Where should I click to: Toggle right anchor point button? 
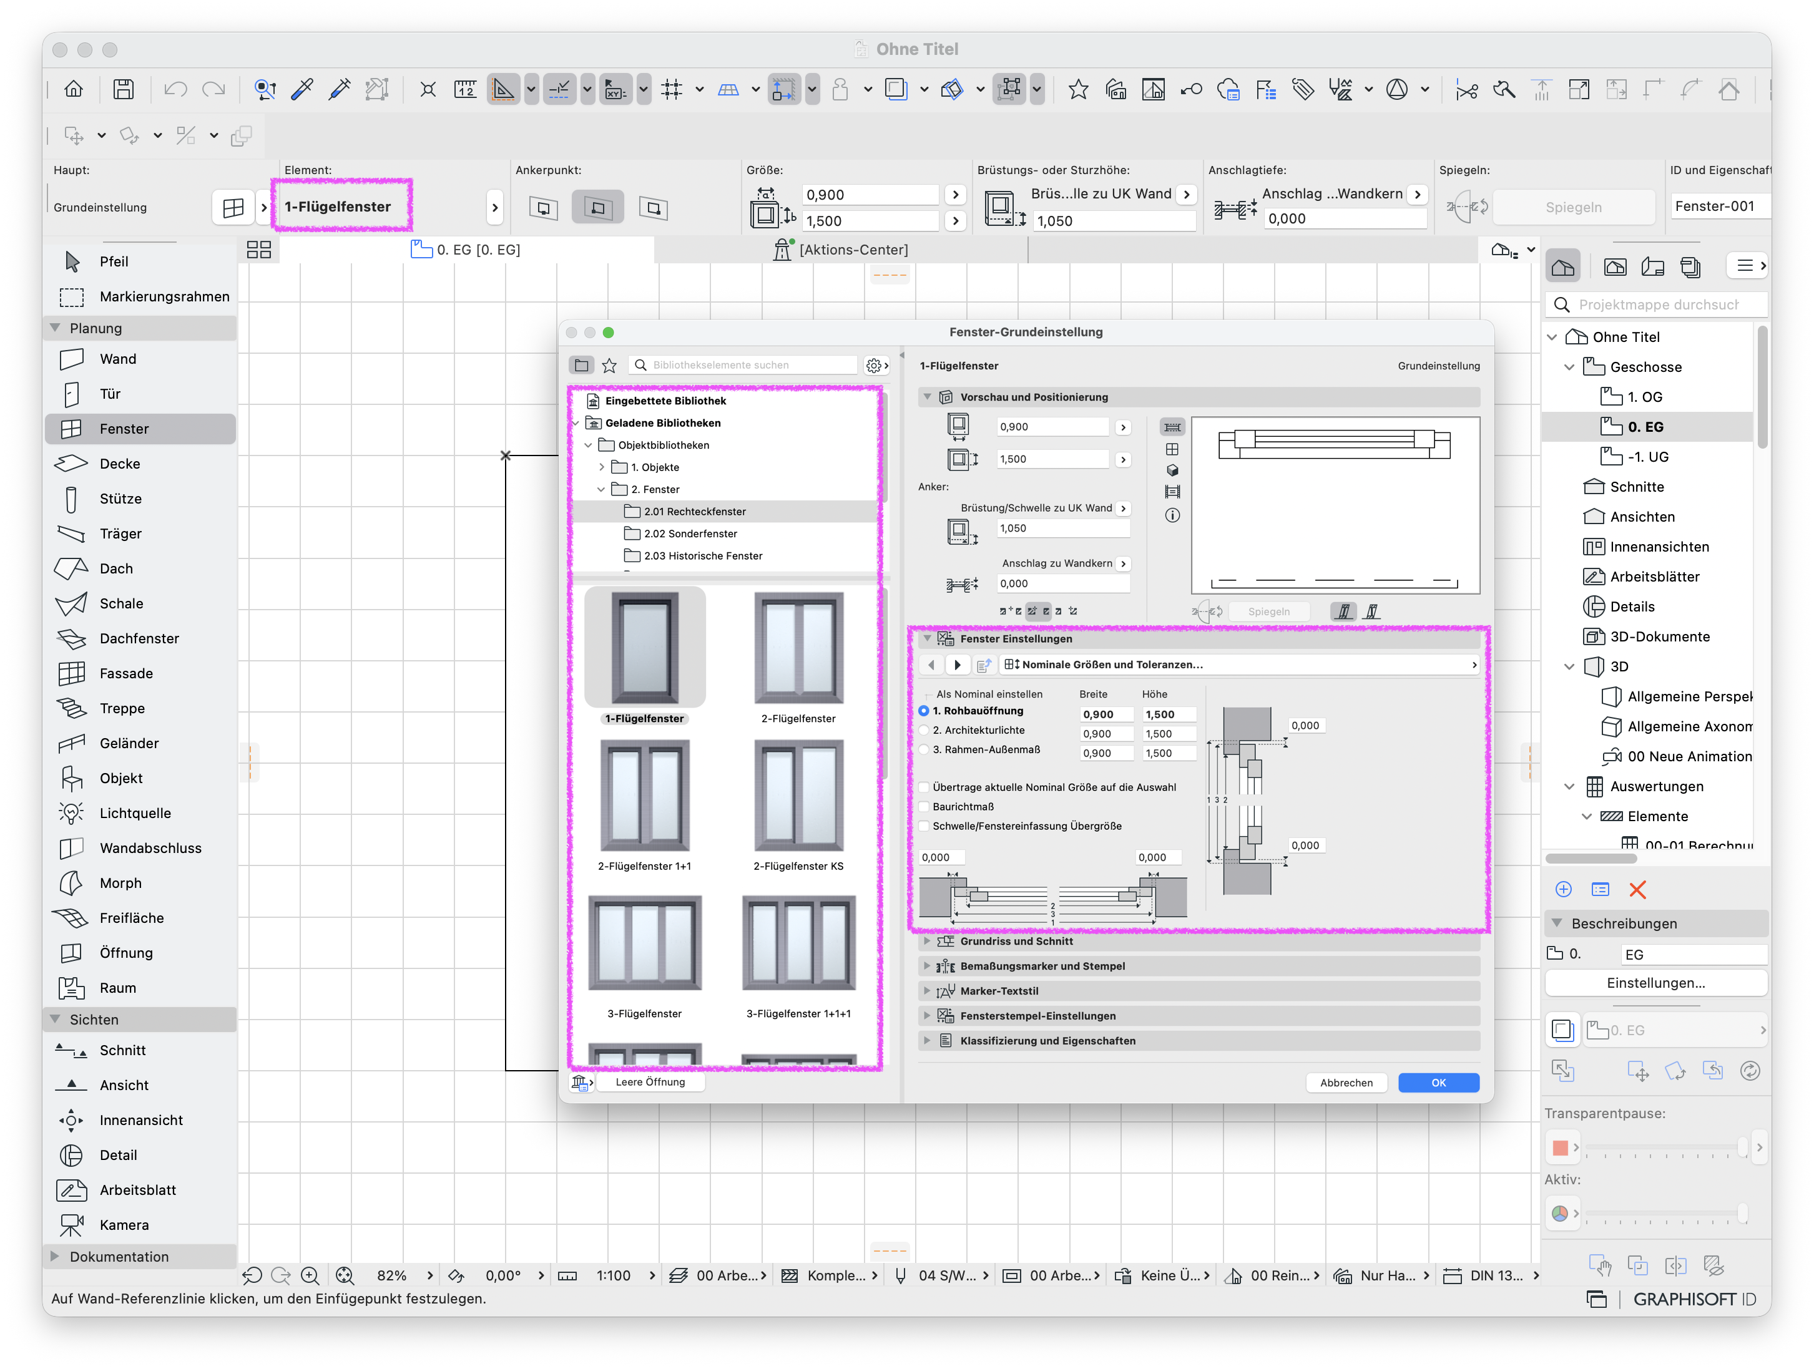[653, 207]
